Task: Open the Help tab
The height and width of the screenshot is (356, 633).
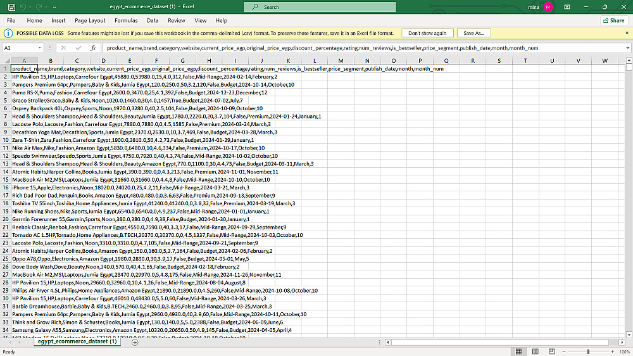Action: point(221,20)
